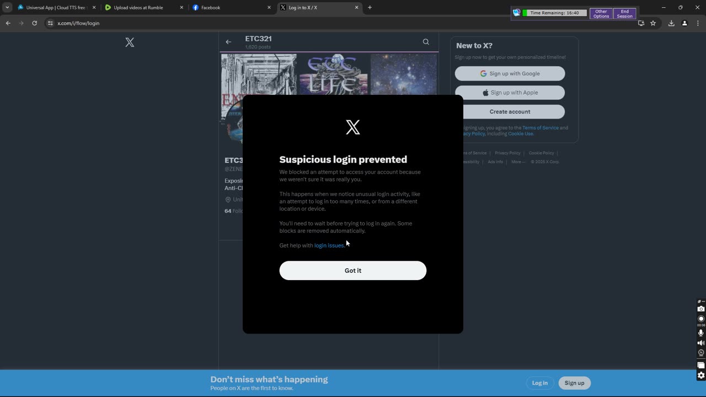Click the X logo in the dialog
The width and height of the screenshot is (706, 397).
(x=353, y=127)
